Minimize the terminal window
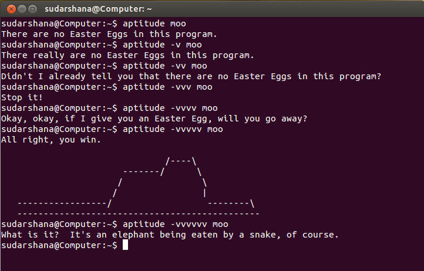This screenshot has height=271, width=424. 21,9
